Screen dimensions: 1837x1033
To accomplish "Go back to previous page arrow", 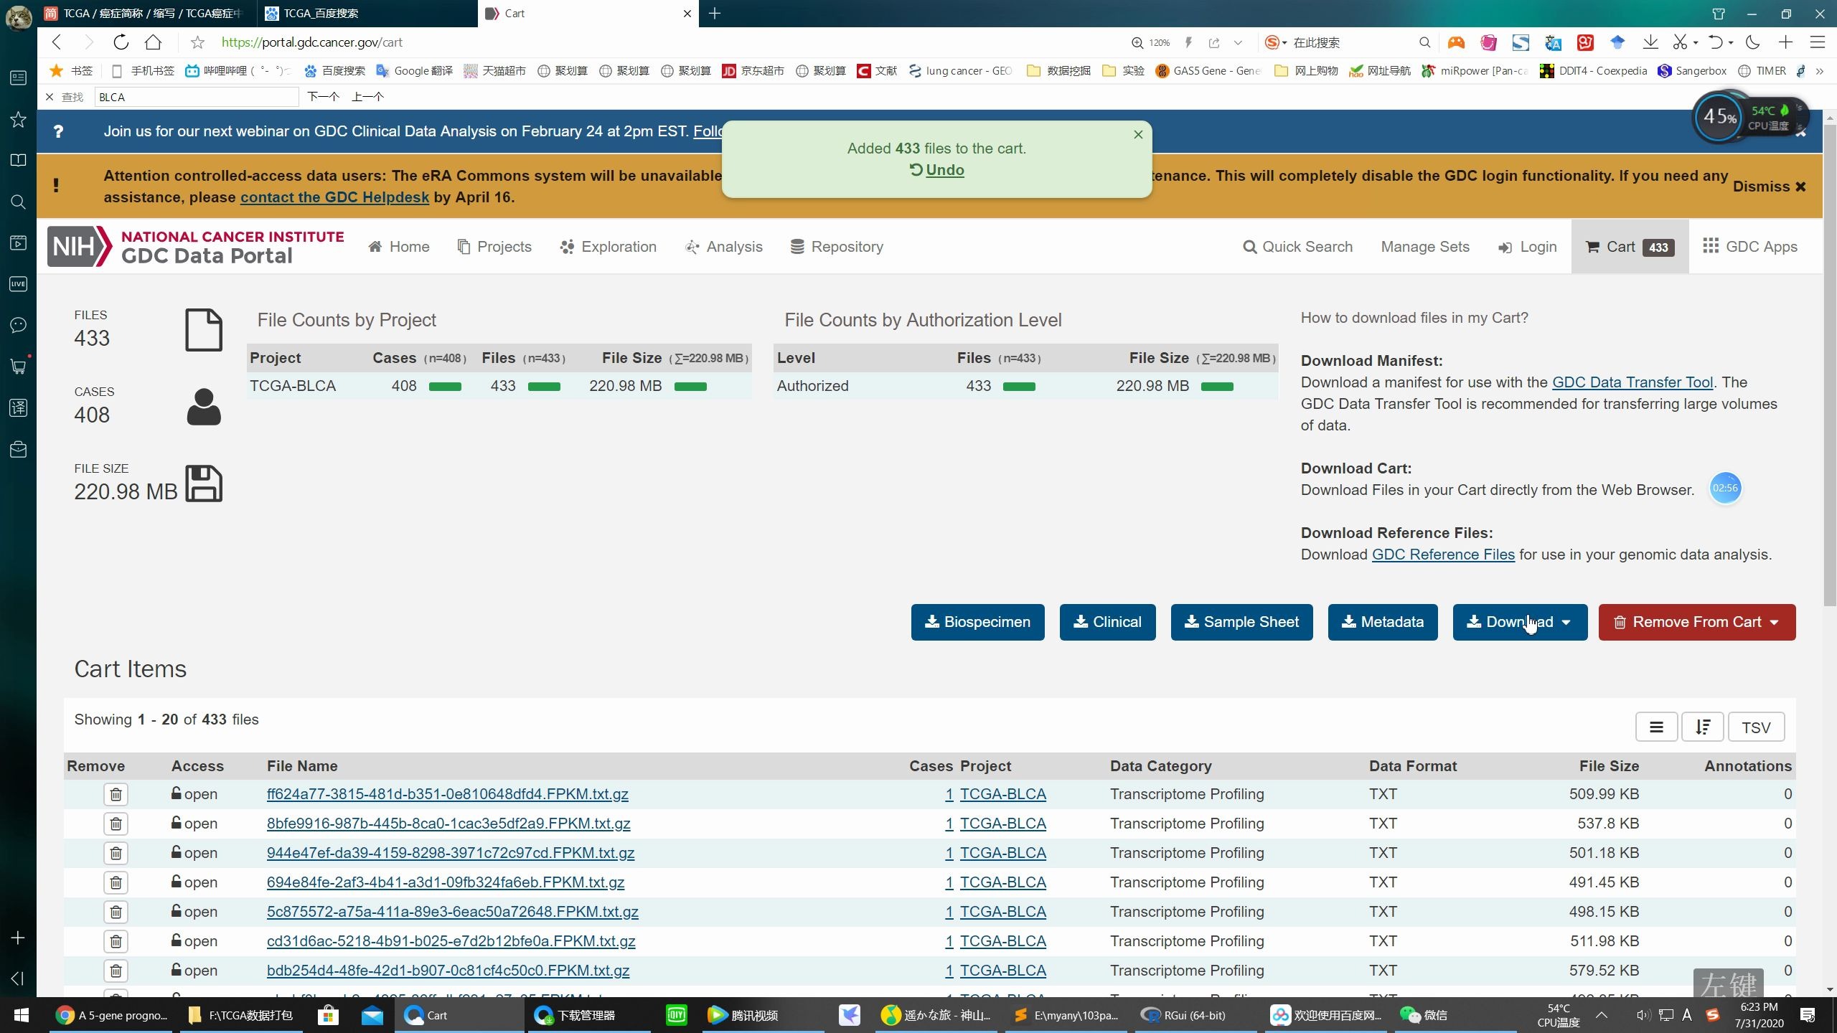I will [57, 42].
